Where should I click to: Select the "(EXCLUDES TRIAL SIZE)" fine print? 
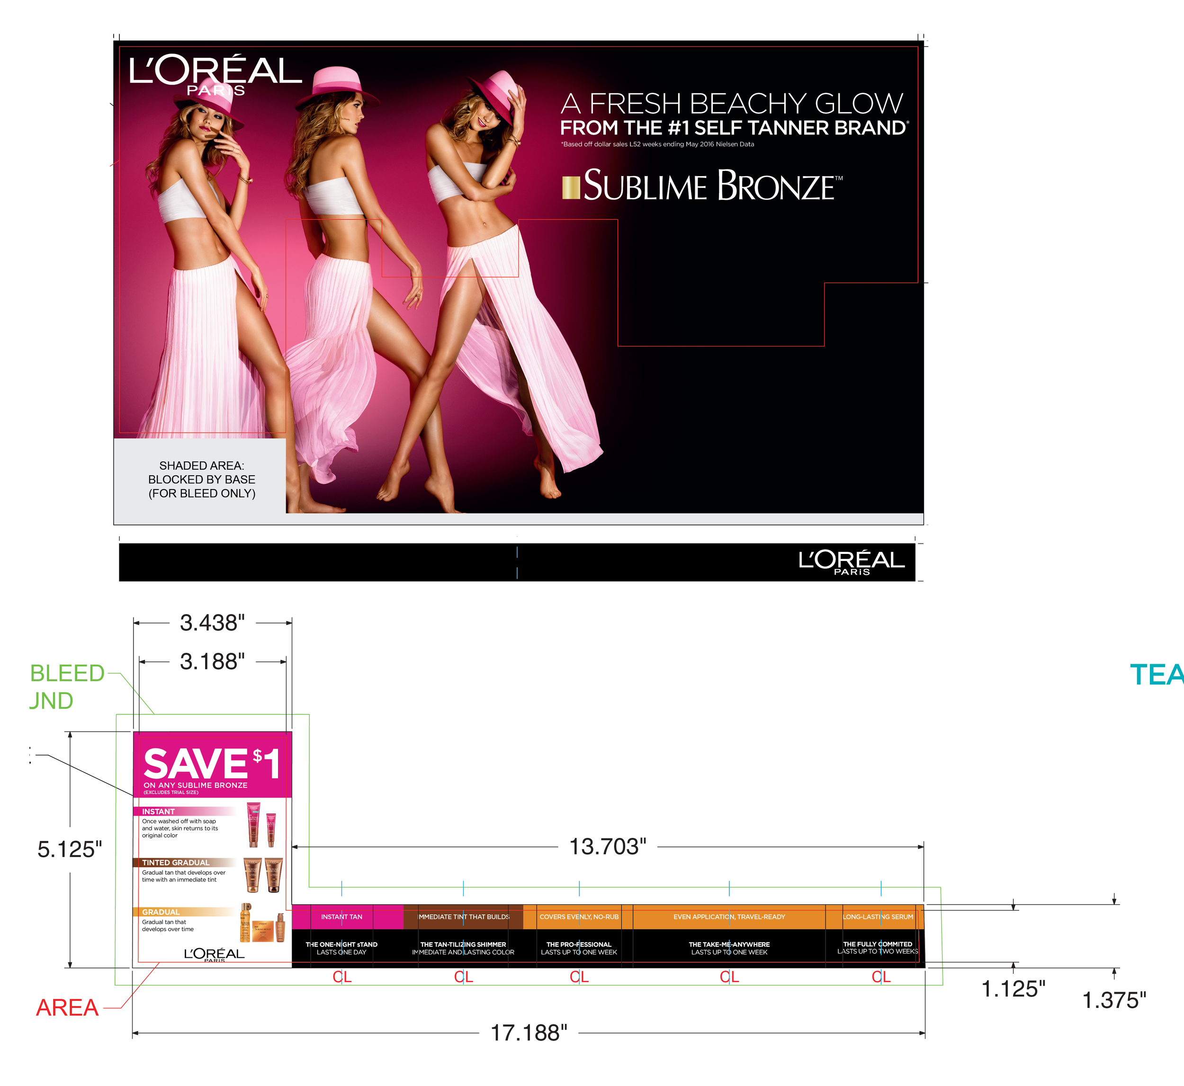pos(170,792)
